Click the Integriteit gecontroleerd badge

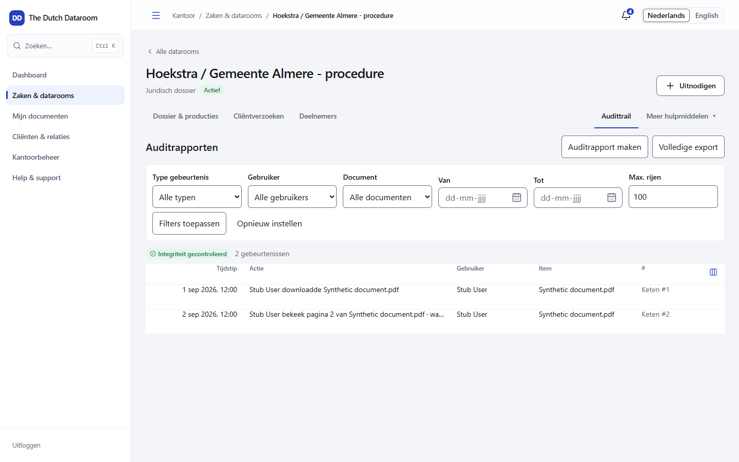188,254
